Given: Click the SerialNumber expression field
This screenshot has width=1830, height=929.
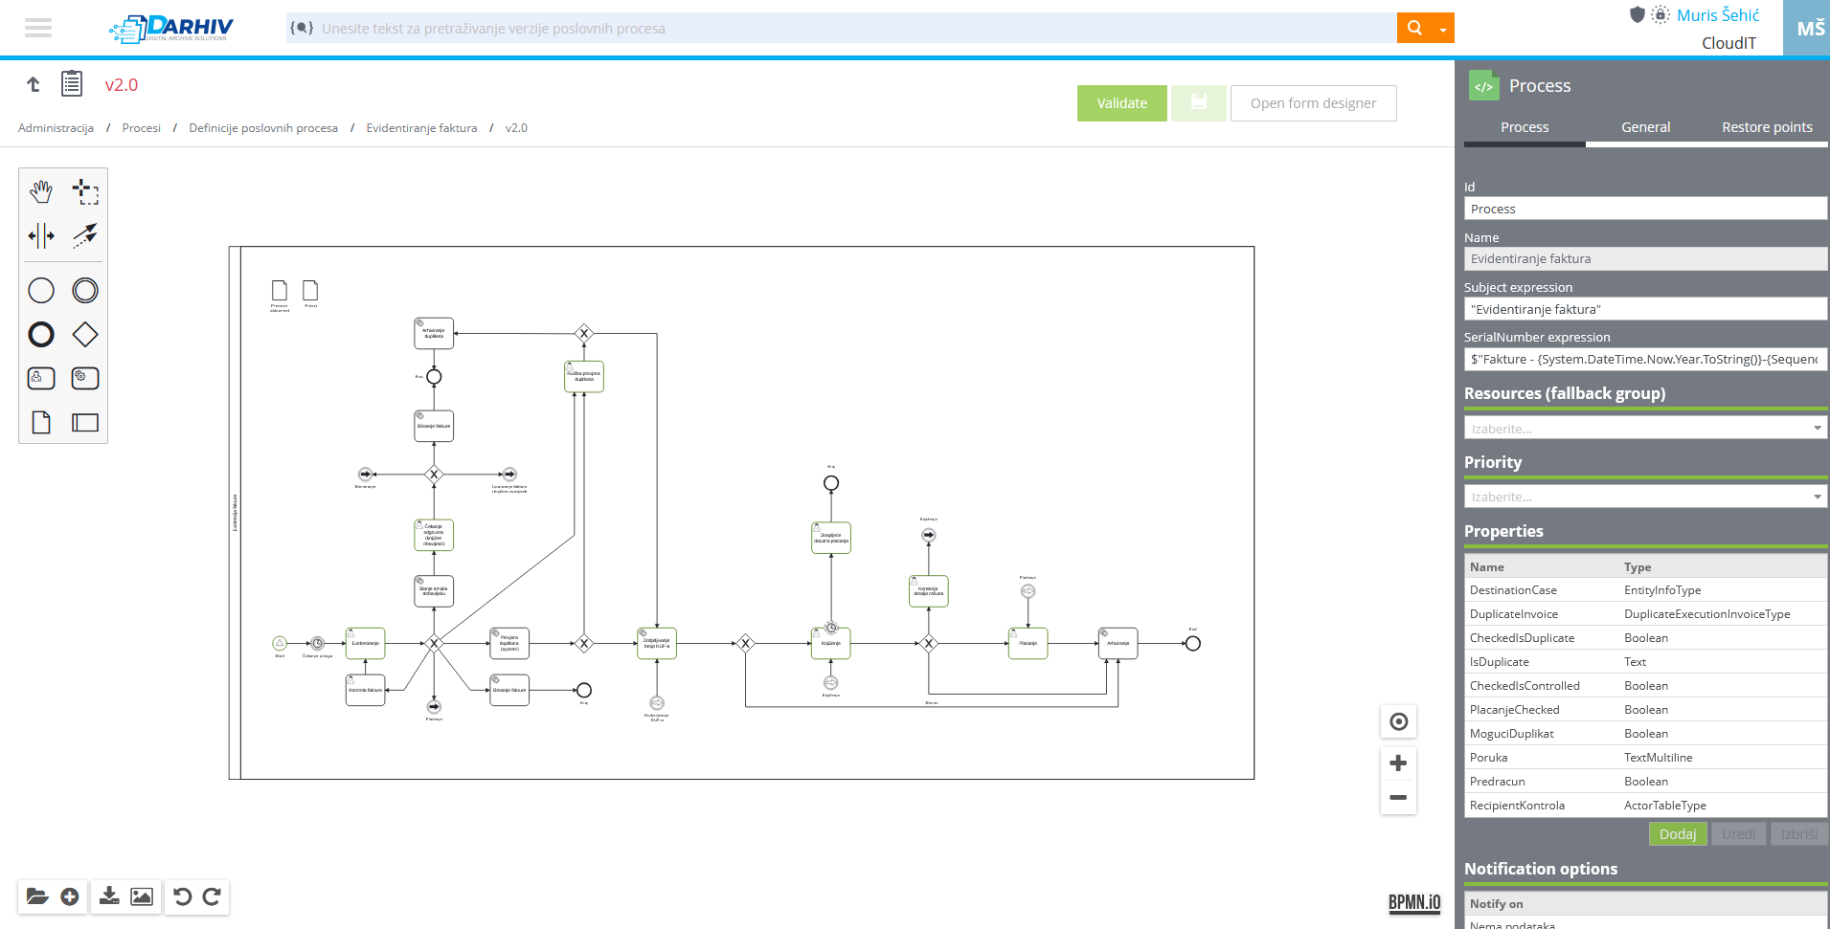Looking at the screenshot, I should pos(1645,359).
